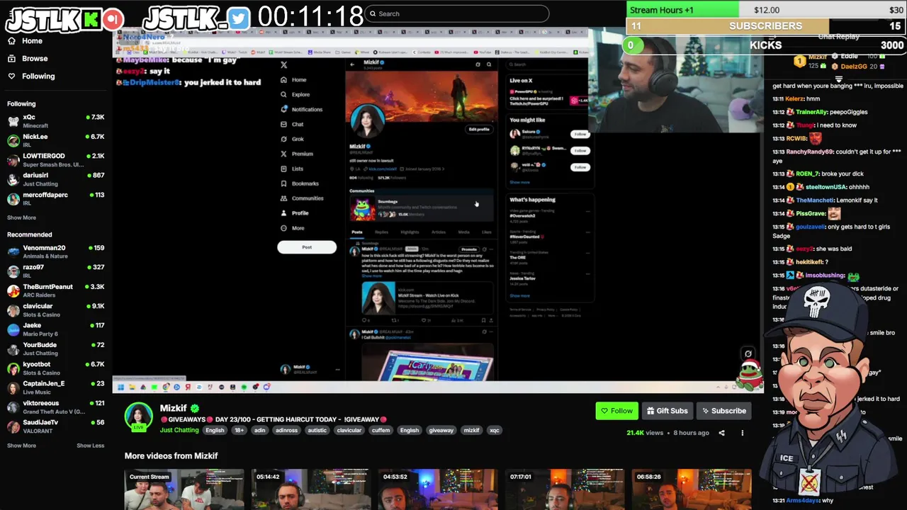Image resolution: width=907 pixels, height=510 pixels.
Task: Open Bookmarks in the X sidebar
Action: point(300,183)
